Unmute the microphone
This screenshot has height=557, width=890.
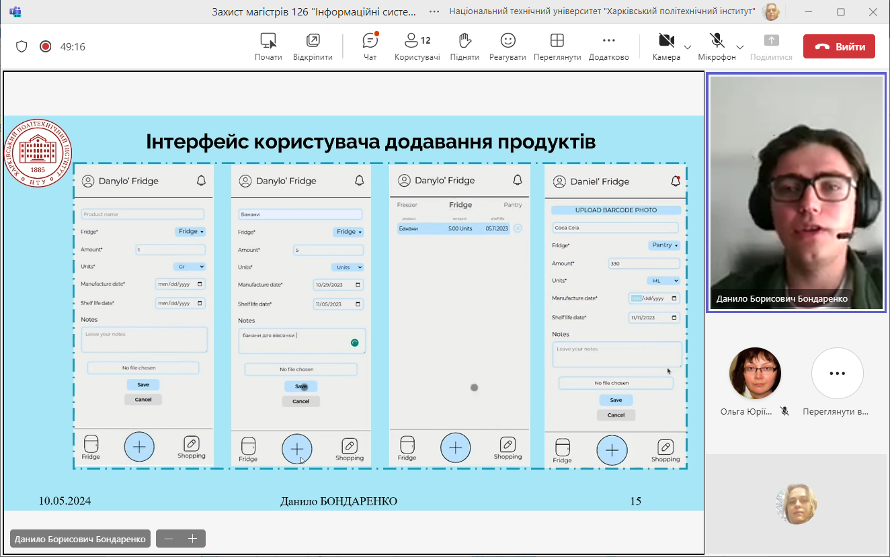coord(717,46)
